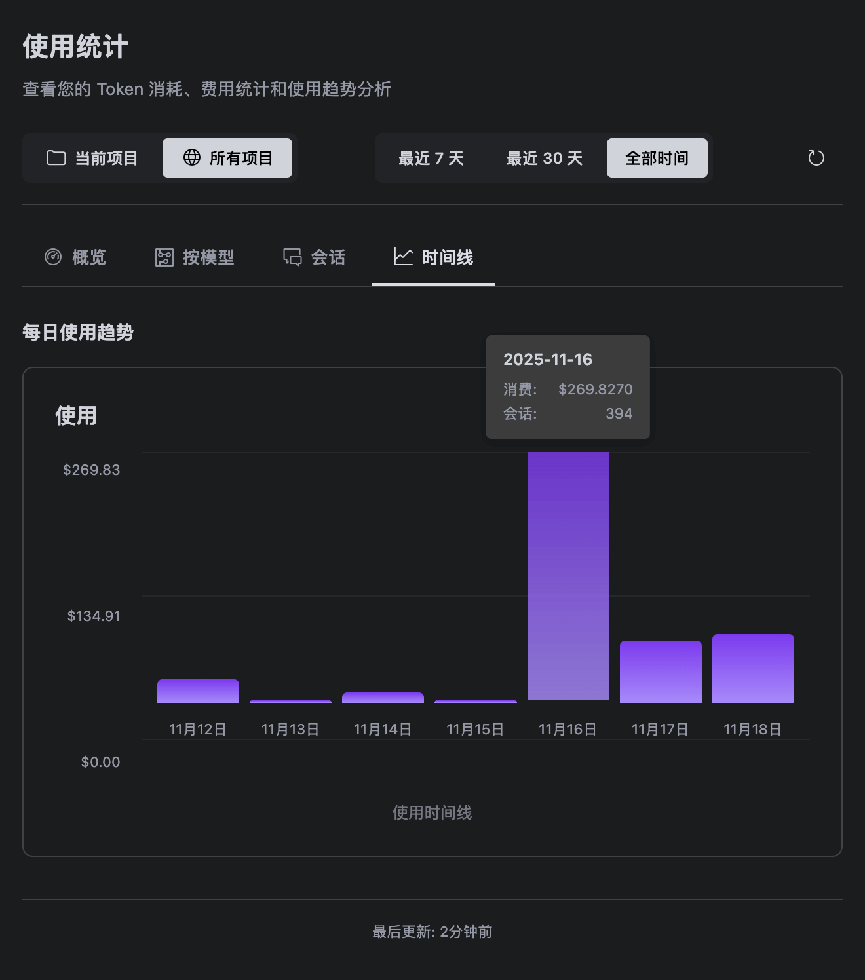This screenshot has height=980, width=865.
Task: Click the line chart icon beside 时间线
Action: coord(403,257)
